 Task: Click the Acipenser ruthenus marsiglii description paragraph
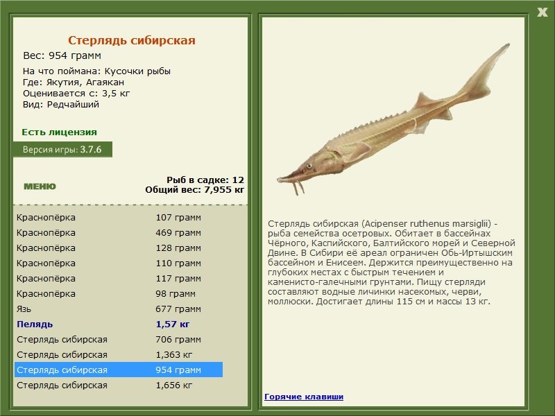(391, 263)
